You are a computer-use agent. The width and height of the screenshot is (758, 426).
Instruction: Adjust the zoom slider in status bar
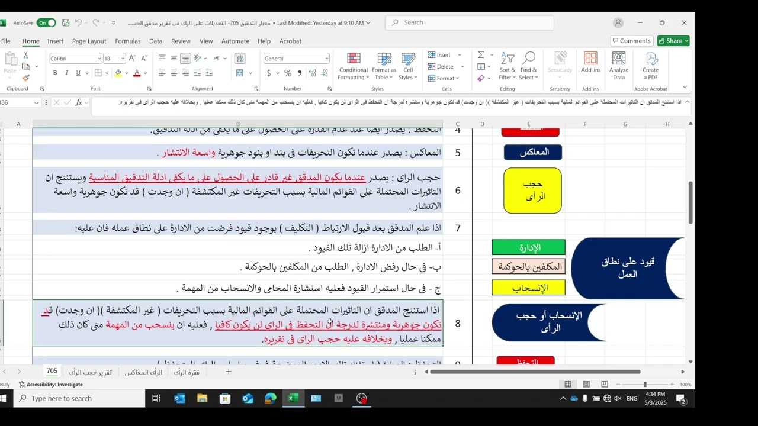[x=645, y=384]
